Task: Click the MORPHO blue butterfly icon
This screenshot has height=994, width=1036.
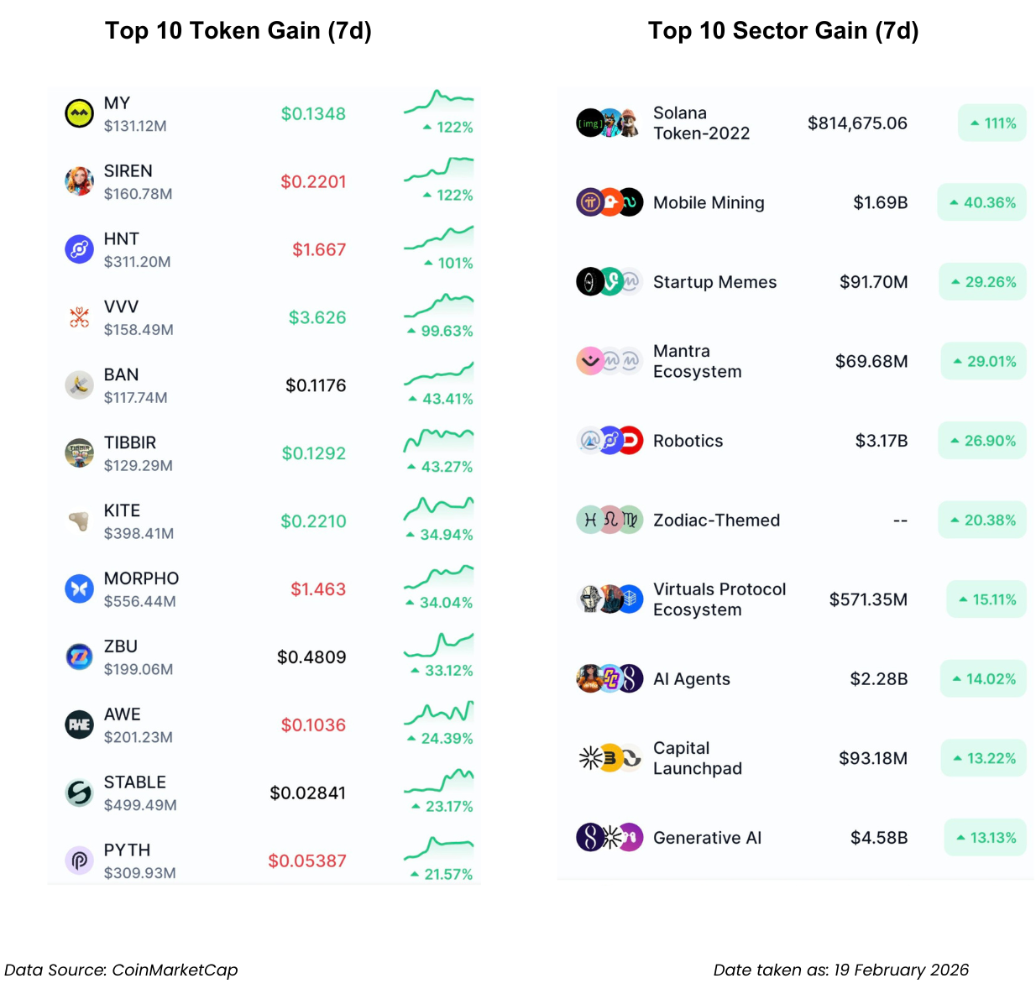Action: [80, 589]
